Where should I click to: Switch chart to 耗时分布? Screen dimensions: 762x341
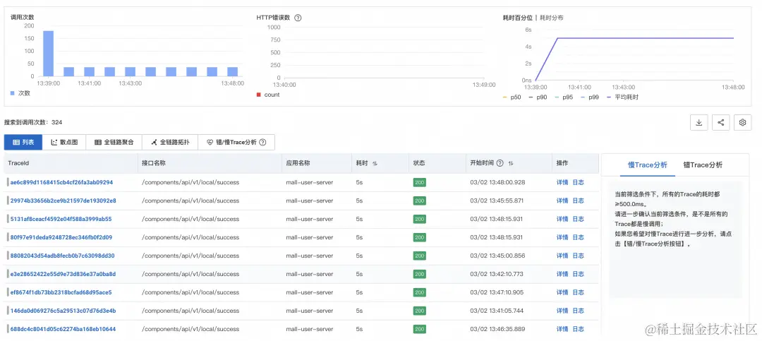(552, 18)
